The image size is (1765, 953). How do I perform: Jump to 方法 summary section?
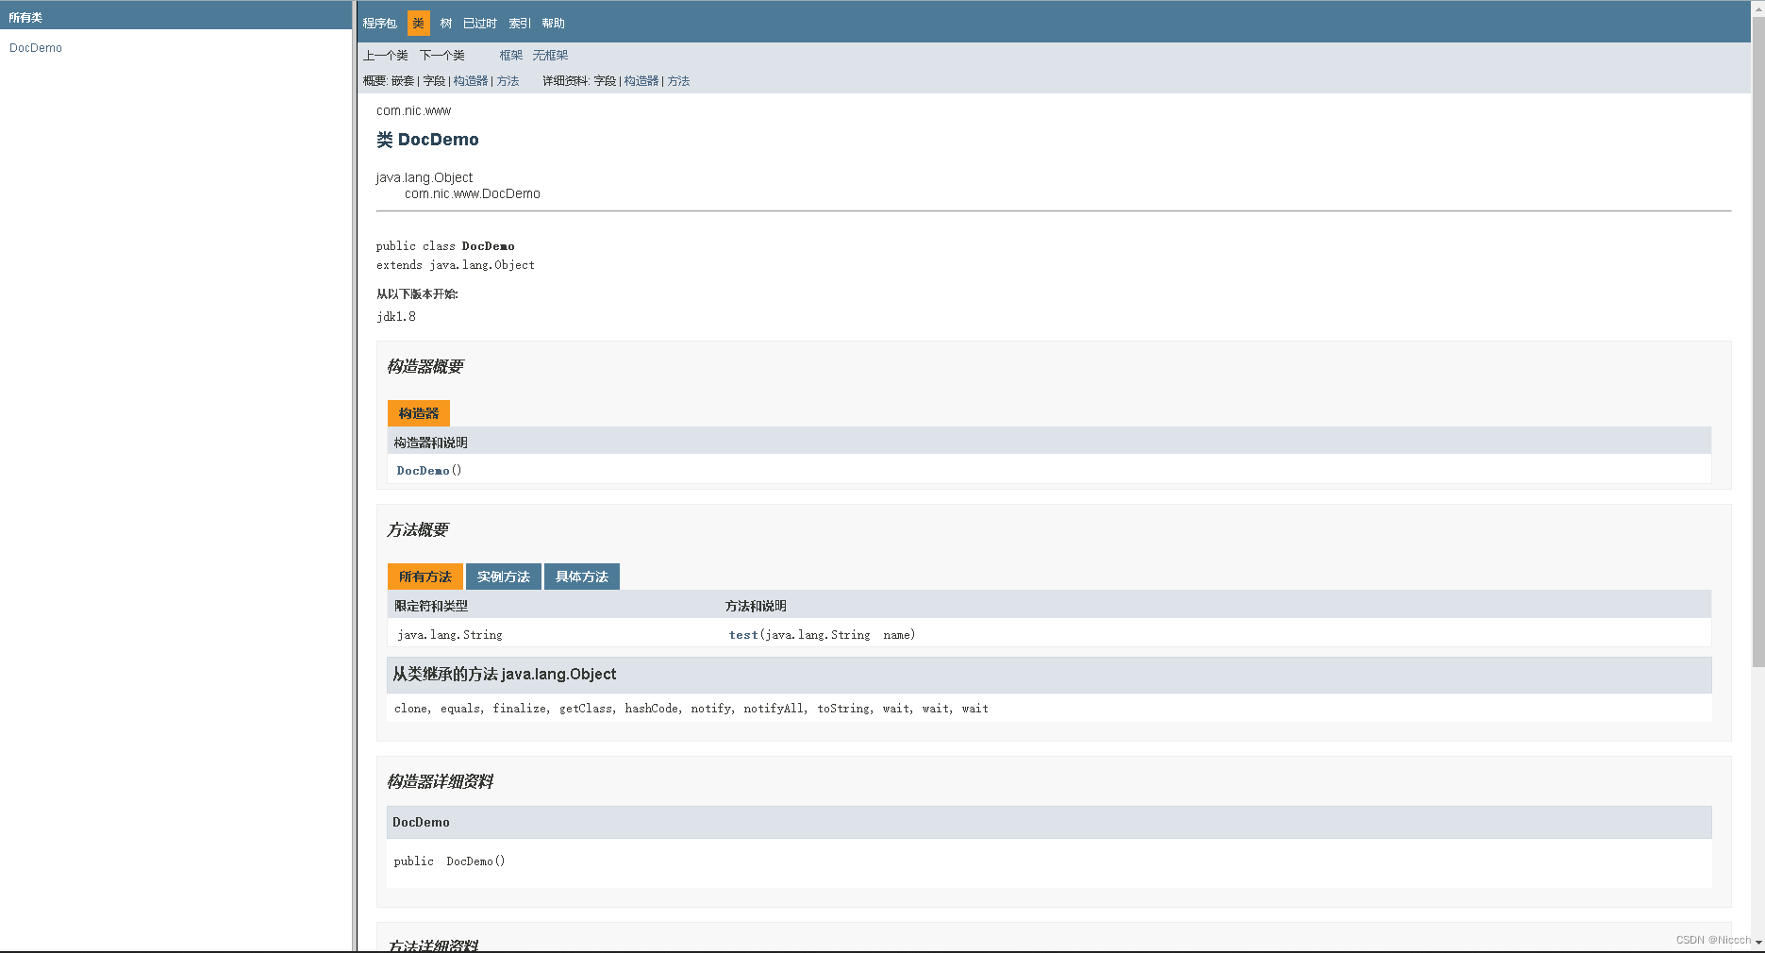[x=508, y=81]
